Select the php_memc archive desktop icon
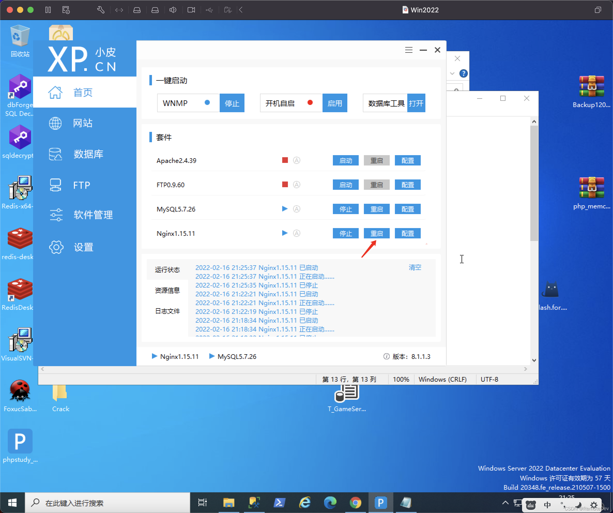The width and height of the screenshot is (613, 513). tap(591, 193)
